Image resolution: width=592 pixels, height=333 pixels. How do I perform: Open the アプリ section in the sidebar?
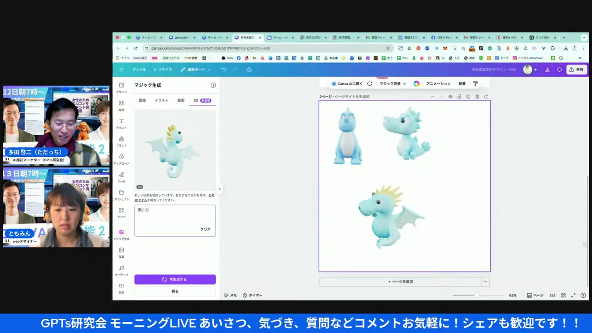point(121,213)
